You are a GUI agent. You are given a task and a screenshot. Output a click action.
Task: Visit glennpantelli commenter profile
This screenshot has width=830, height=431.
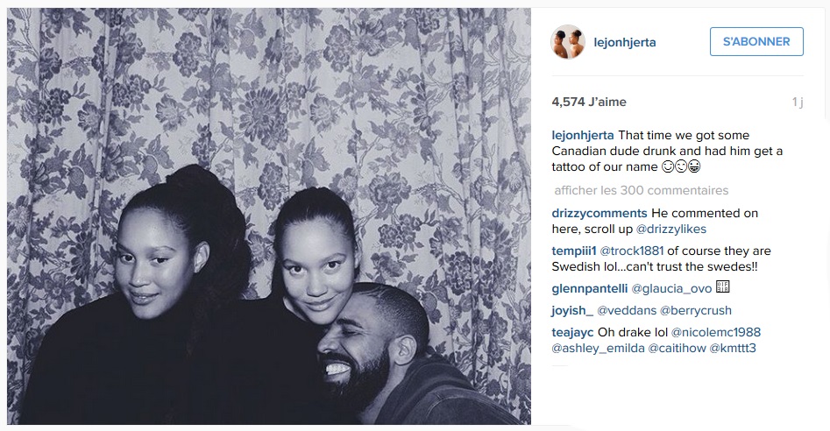(x=590, y=289)
